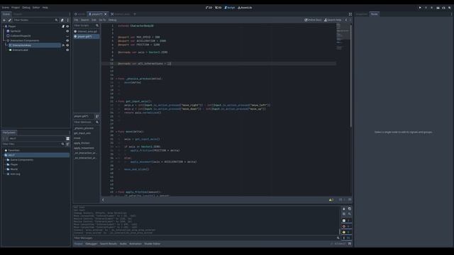Open Search Help
Viewport: 454px width, 255px height.
[333, 20]
